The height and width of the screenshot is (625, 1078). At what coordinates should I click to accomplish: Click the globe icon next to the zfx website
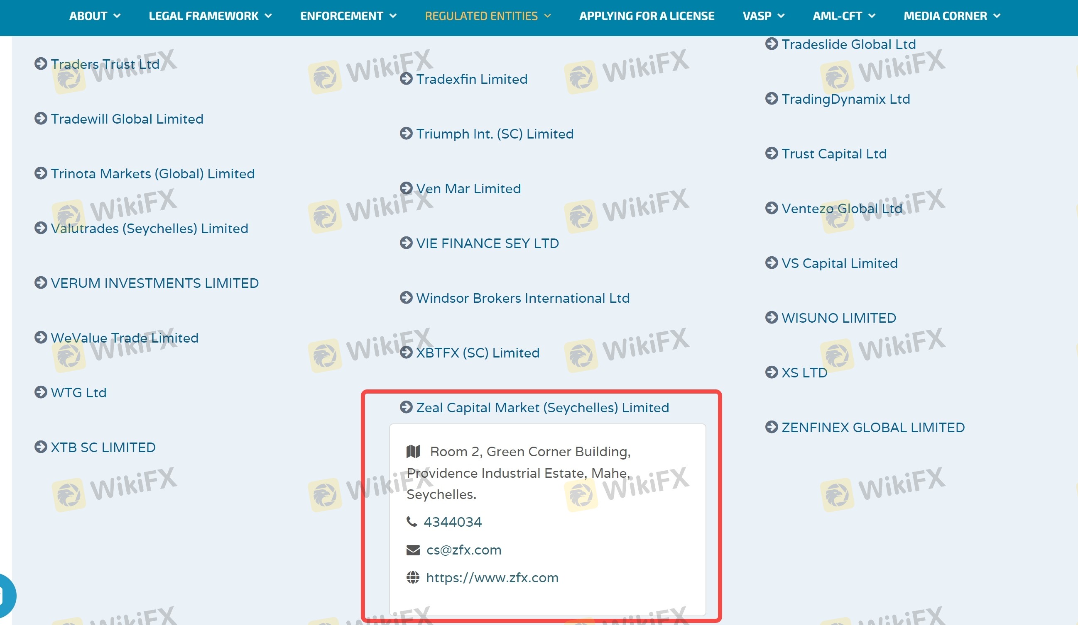point(413,578)
